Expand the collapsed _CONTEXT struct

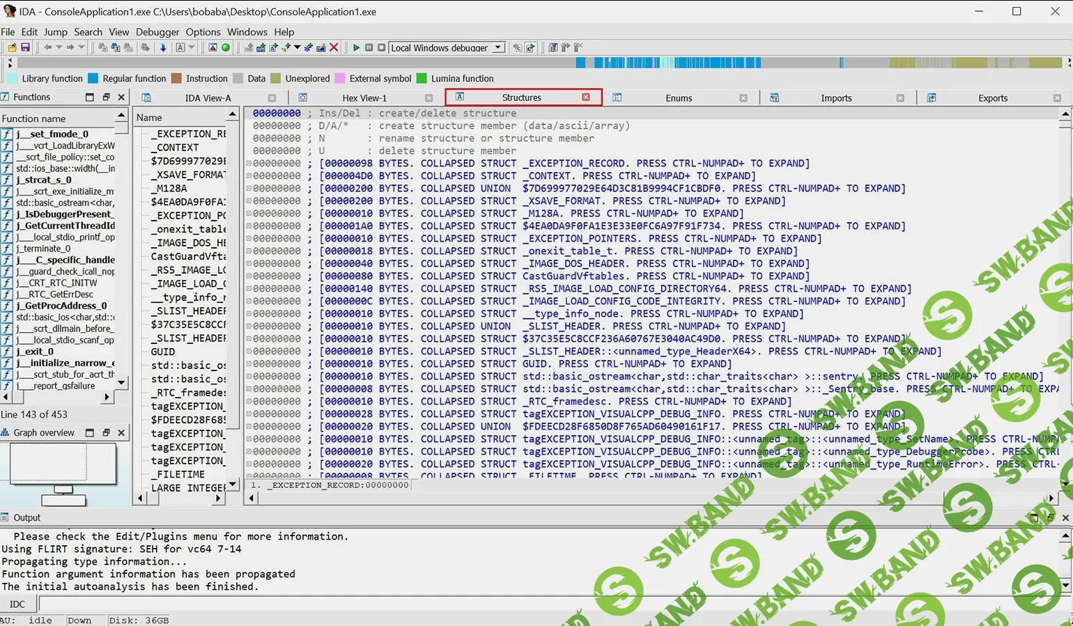(249, 176)
